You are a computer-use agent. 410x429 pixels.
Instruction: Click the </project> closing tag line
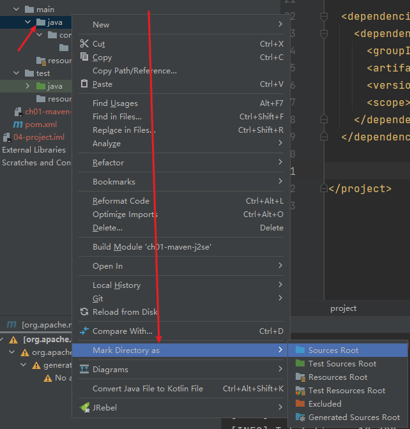click(x=360, y=188)
